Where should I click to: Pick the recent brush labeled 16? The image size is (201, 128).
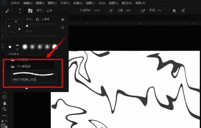(17, 47)
